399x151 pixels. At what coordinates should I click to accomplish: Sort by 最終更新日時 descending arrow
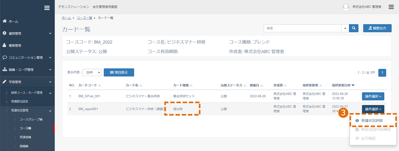(353, 85)
